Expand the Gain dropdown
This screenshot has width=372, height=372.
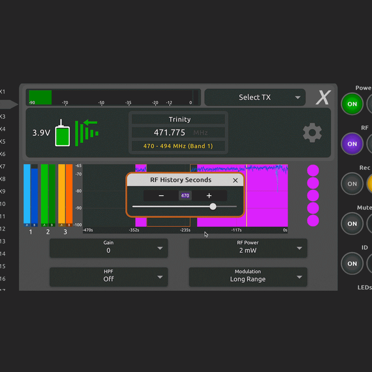[108, 248]
